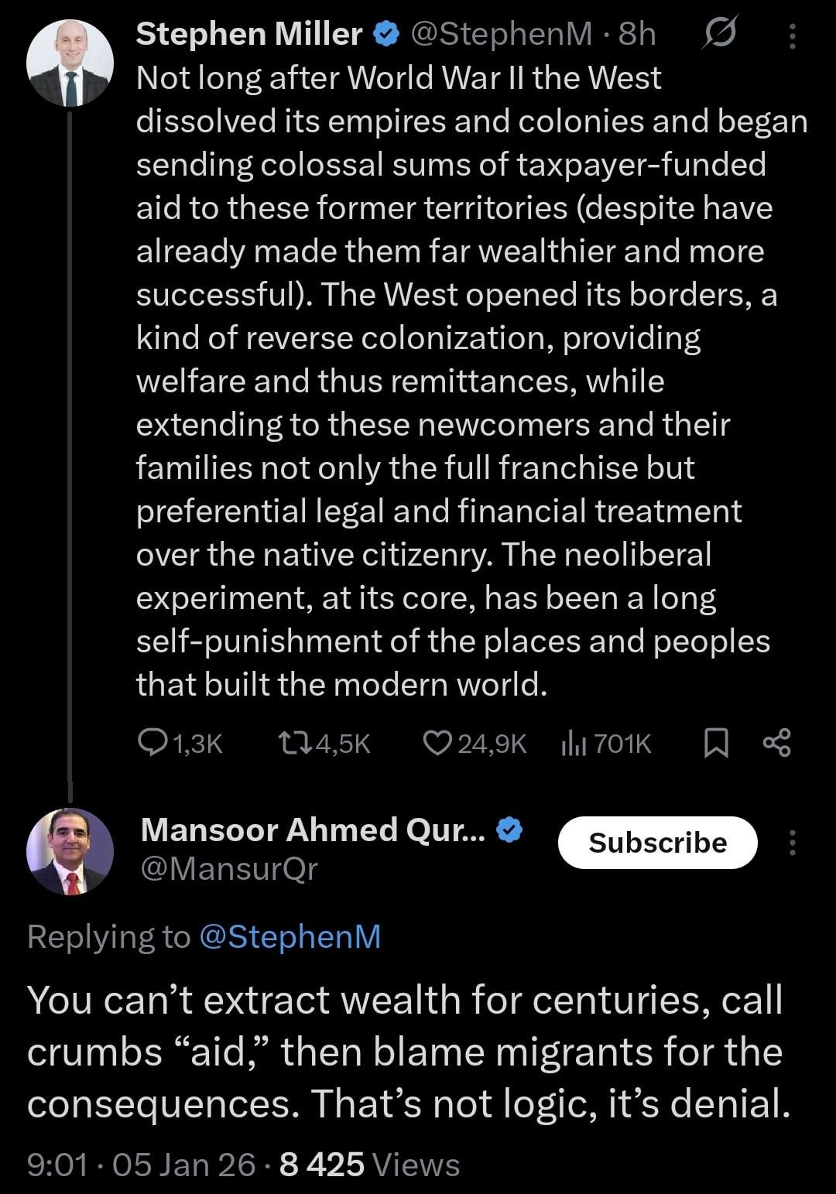Click the Grok slash-circle icon
The width and height of the screenshot is (836, 1194).
point(721,34)
